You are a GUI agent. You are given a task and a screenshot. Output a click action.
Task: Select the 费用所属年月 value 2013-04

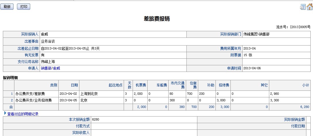pos(249,48)
